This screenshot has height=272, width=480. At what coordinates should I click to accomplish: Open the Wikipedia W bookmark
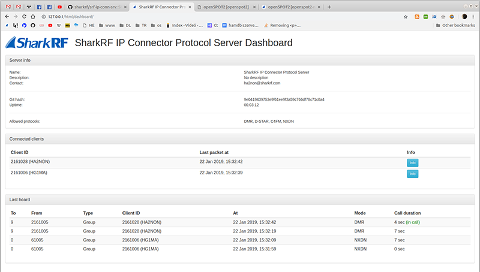point(59,25)
